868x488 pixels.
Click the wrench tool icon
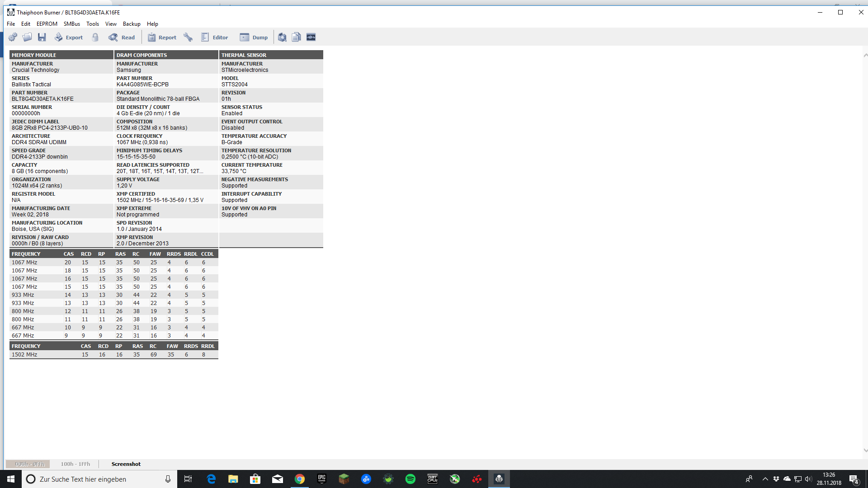coord(188,38)
